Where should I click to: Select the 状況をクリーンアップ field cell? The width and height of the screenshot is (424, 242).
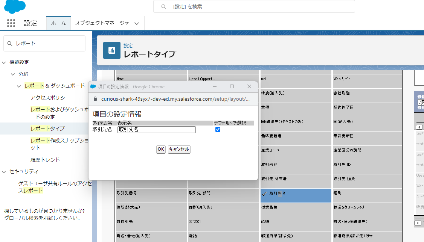367,210
